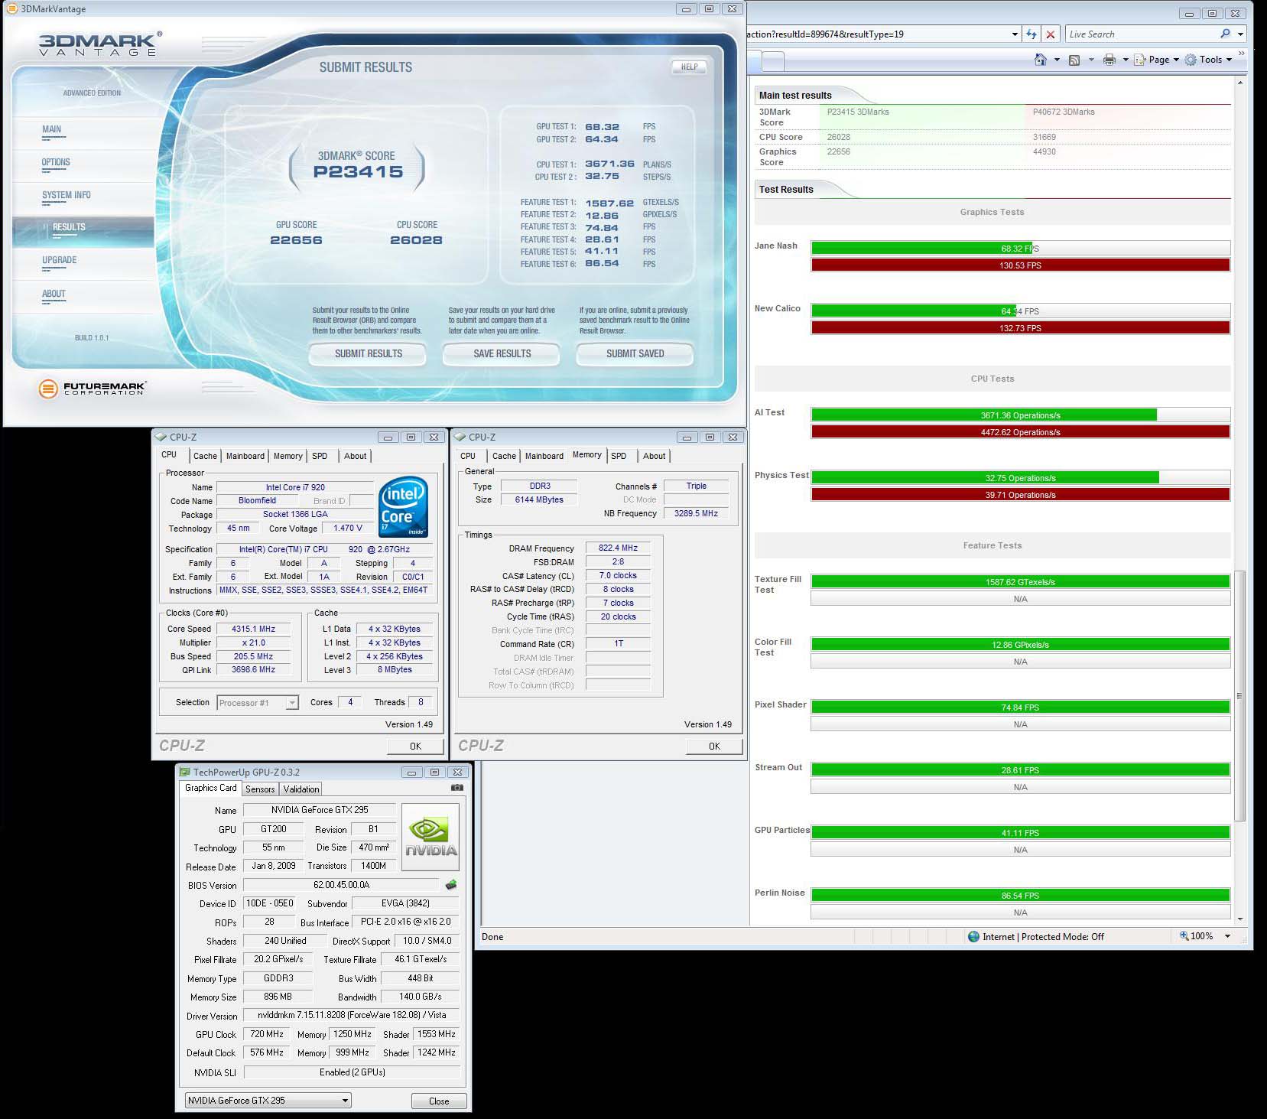Open the Home button dropdown arrow
1267x1119 pixels.
point(1057,60)
